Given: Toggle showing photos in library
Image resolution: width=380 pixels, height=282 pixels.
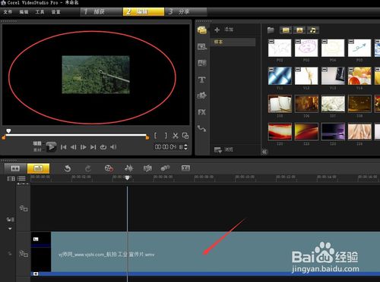Looking at the screenshot, I should (299, 30).
